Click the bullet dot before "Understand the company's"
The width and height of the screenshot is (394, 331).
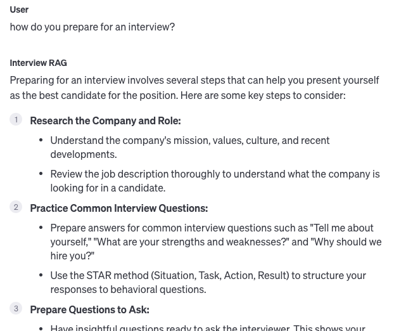pos(41,140)
